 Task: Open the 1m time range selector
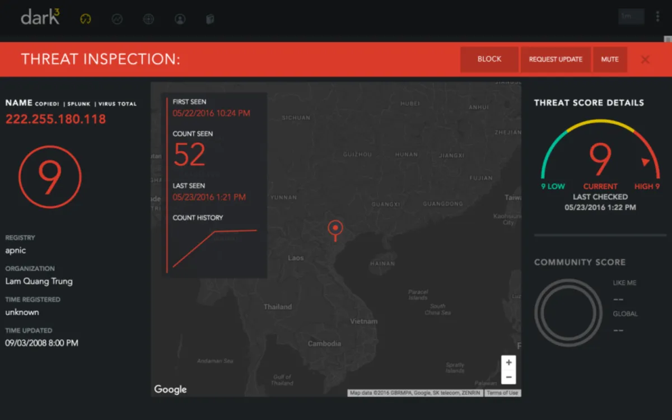[x=631, y=16]
